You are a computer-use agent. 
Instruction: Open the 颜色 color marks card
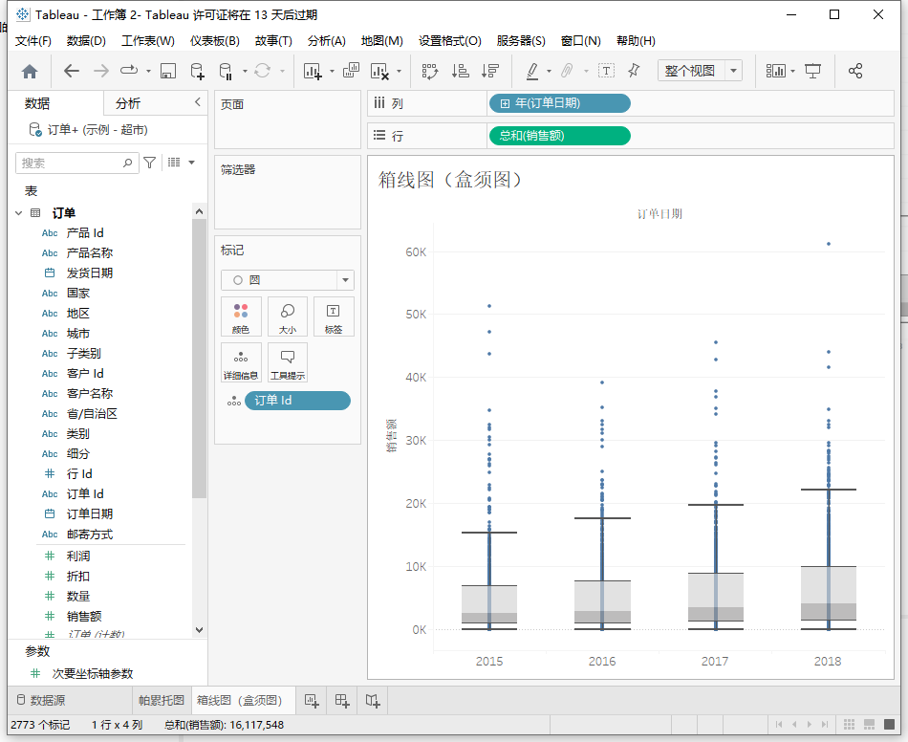coord(241,316)
